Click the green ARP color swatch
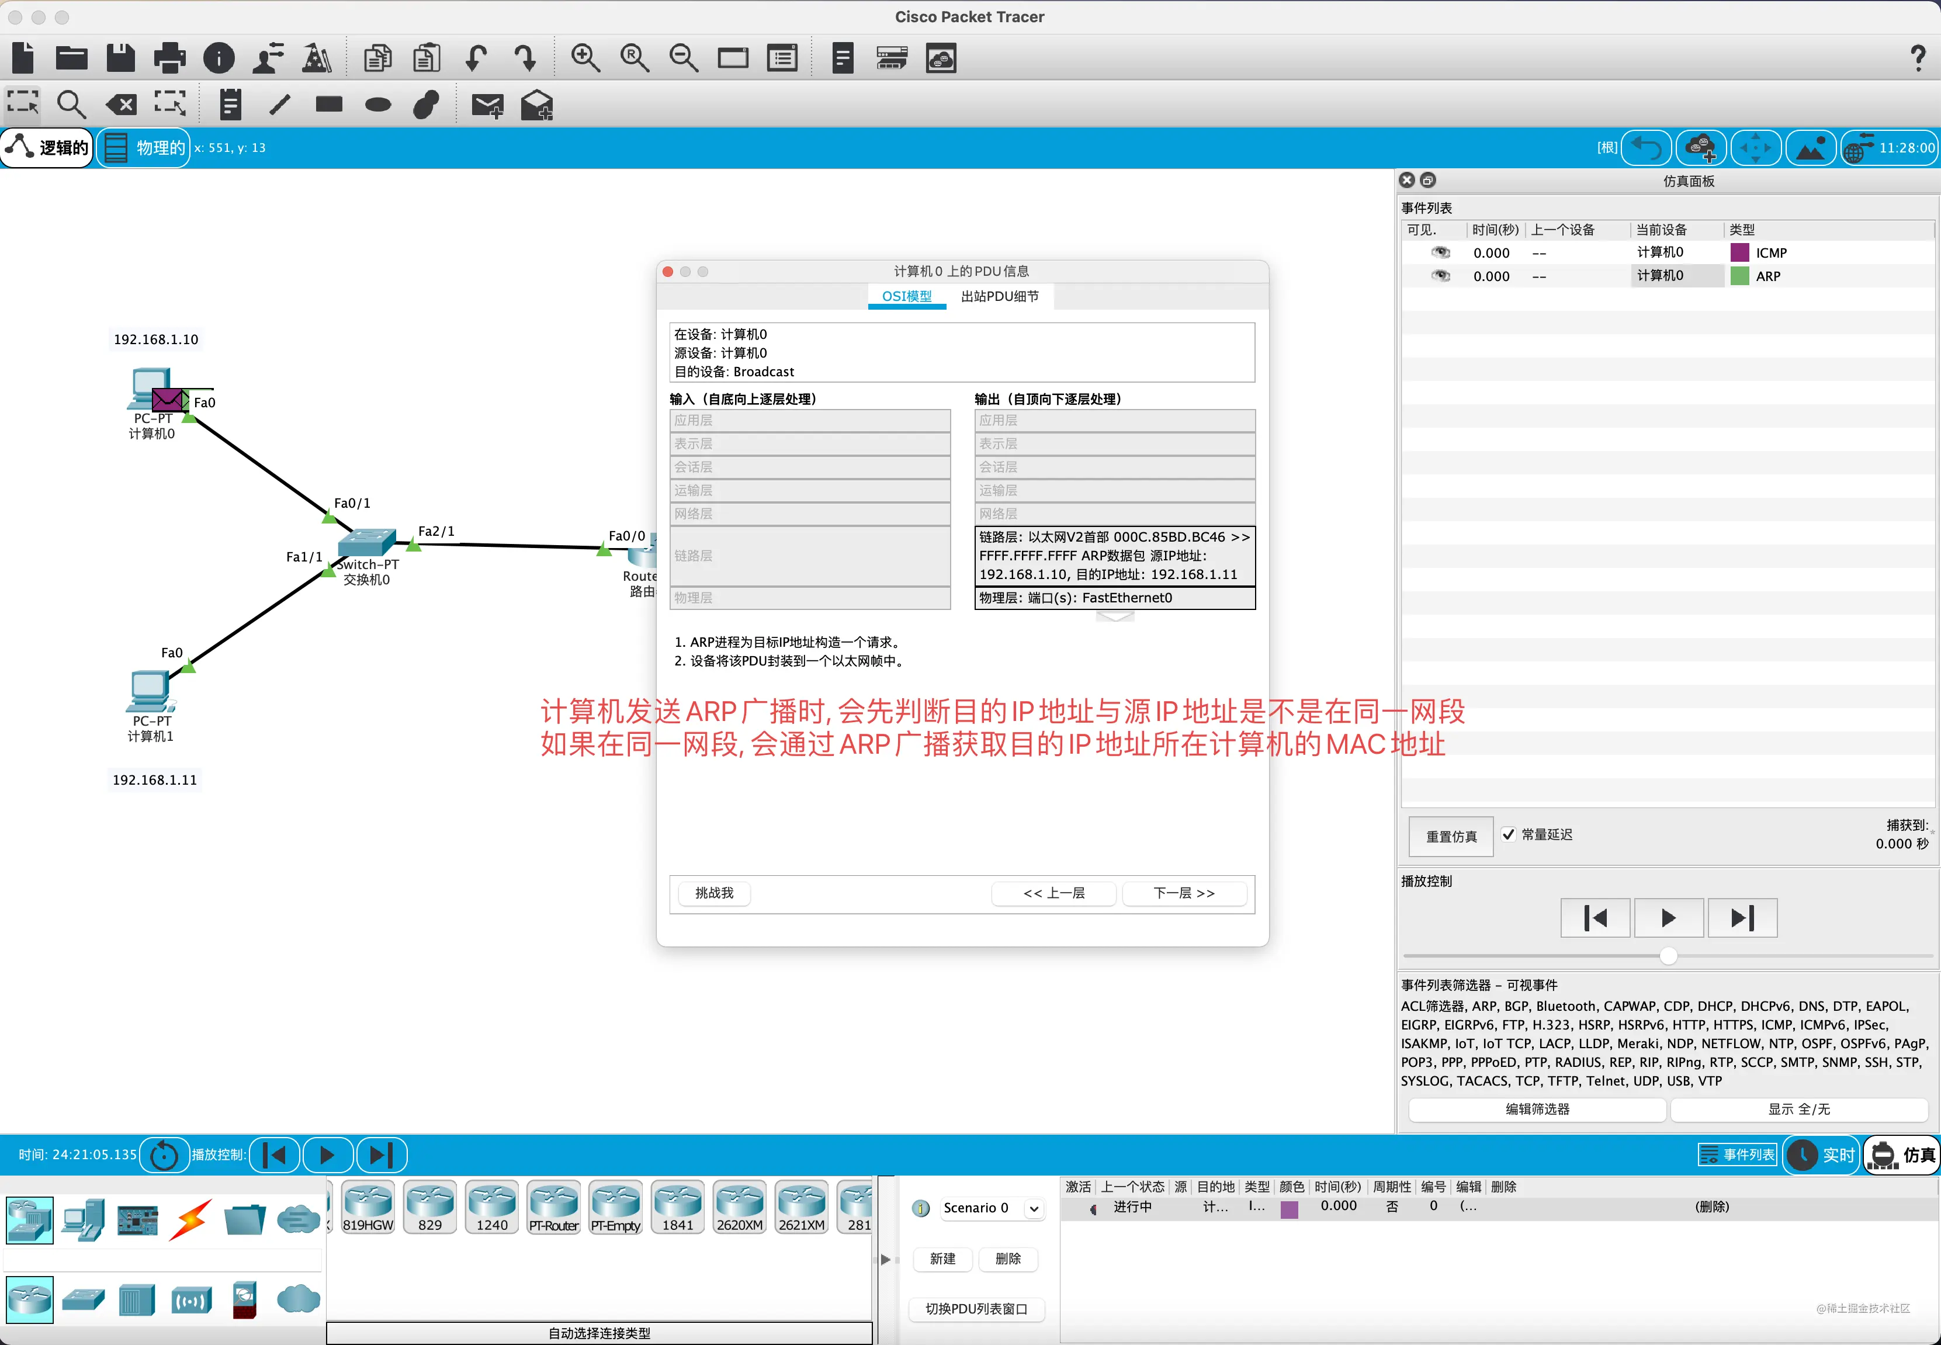Image resolution: width=1941 pixels, height=1345 pixels. pyautogui.click(x=1739, y=276)
